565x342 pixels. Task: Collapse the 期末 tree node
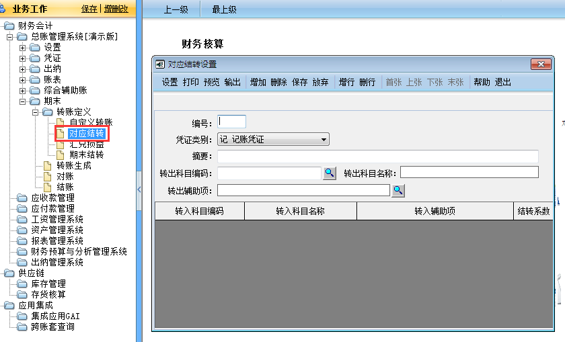[x=22, y=101]
